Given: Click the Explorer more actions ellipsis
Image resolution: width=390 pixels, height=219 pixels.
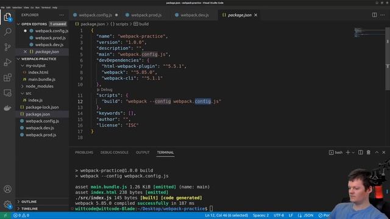Looking at the screenshot, I should pyautogui.click(x=62, y=15).
